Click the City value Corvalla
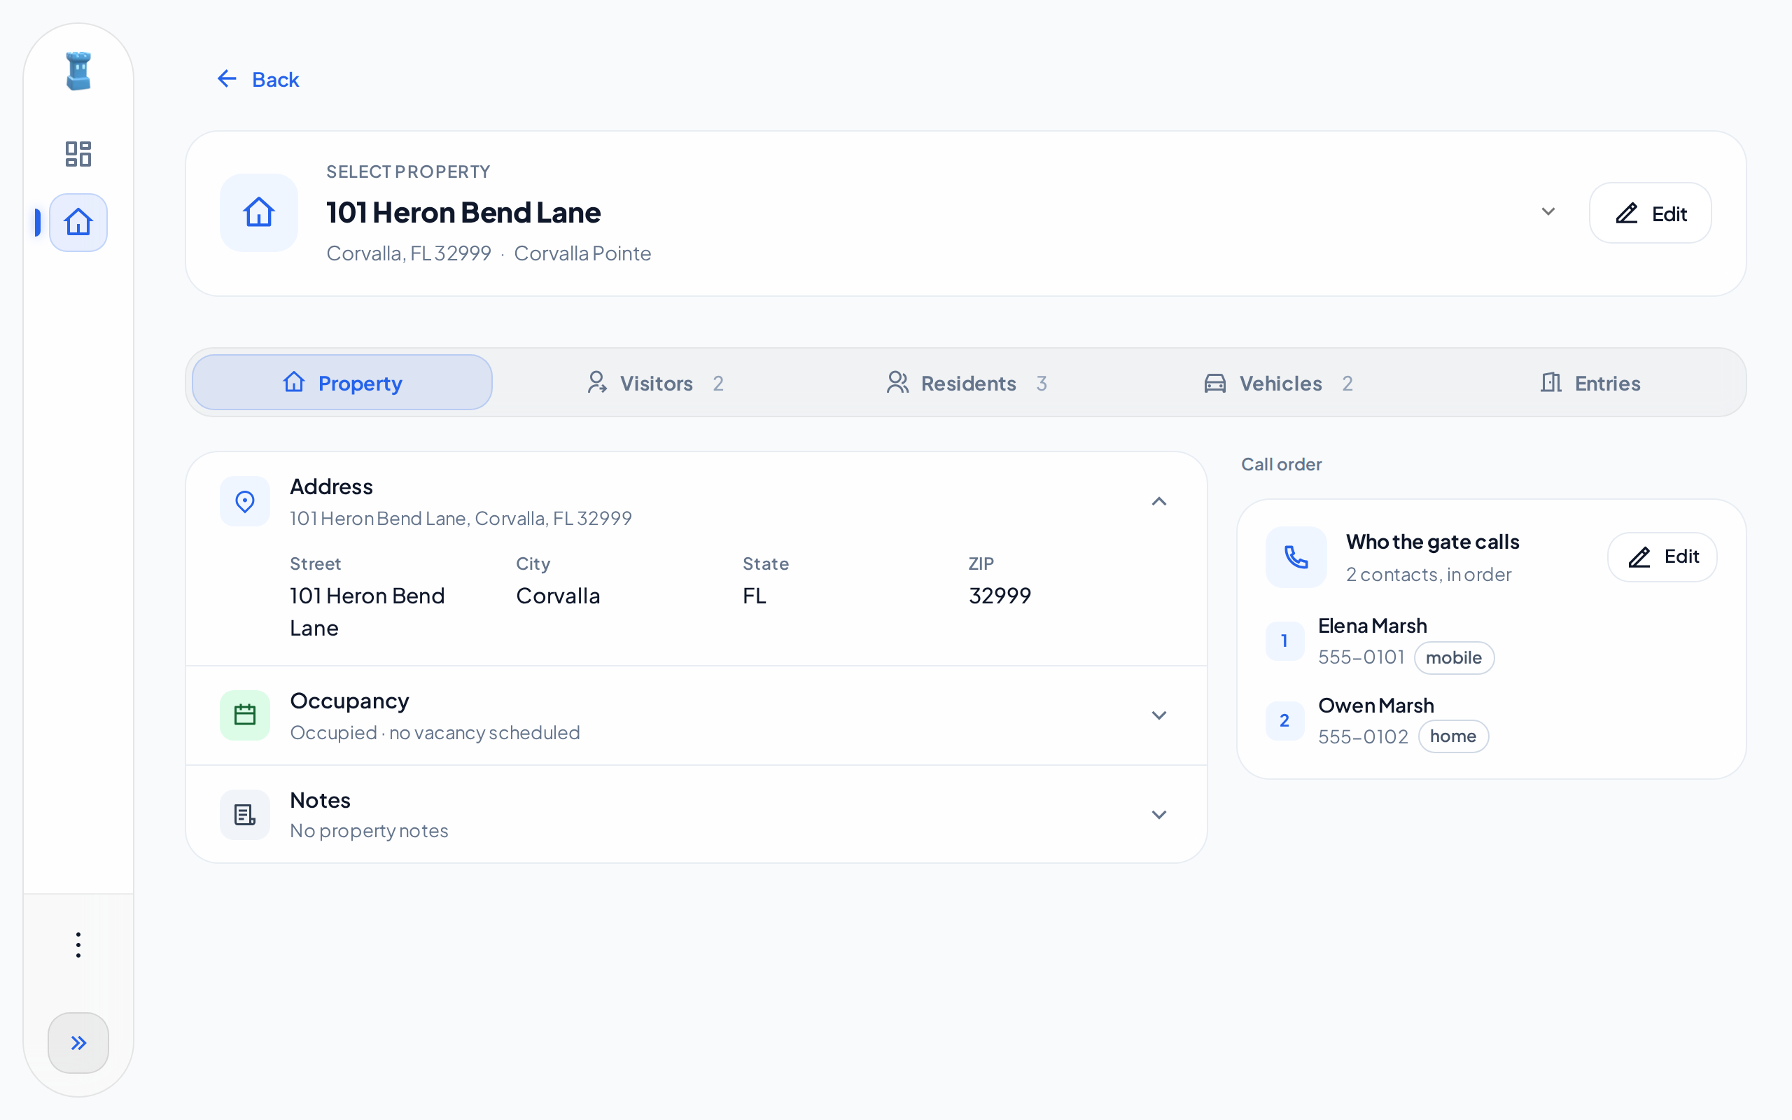The width and height of the screenshot is (1792, 1120). 559,596
